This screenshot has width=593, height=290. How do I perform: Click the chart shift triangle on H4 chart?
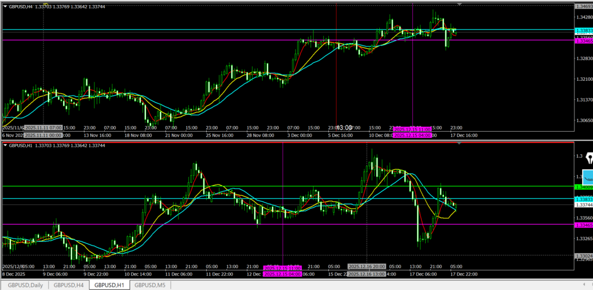pos(459,4)
